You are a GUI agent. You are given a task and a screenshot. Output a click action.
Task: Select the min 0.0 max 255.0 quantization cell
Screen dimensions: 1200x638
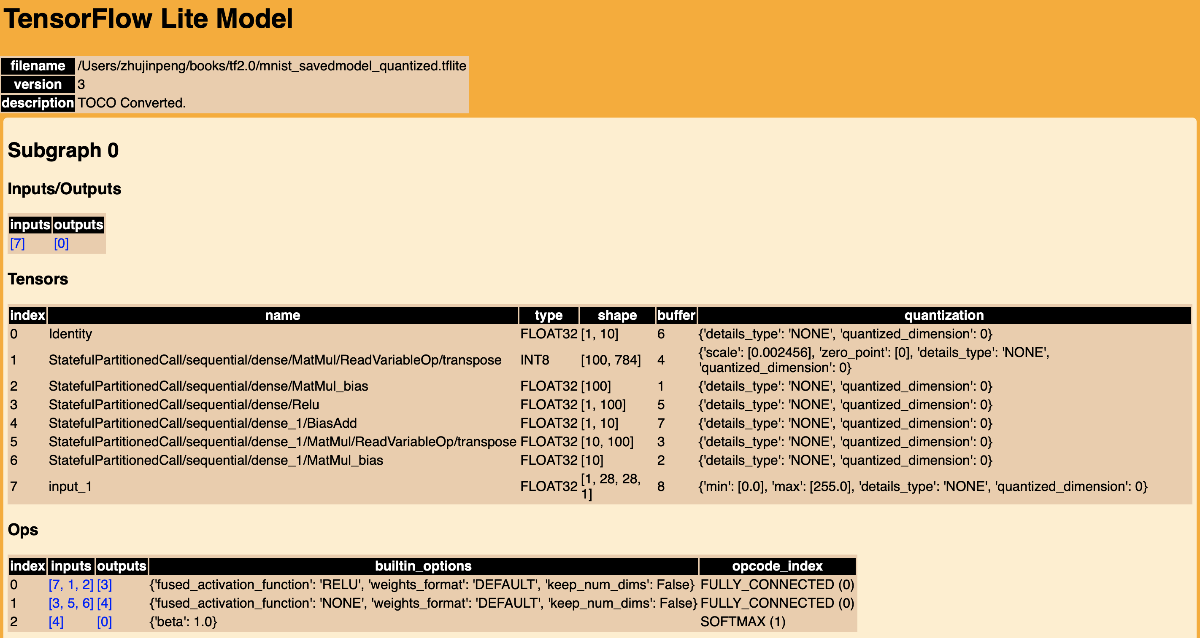[923, 487]
